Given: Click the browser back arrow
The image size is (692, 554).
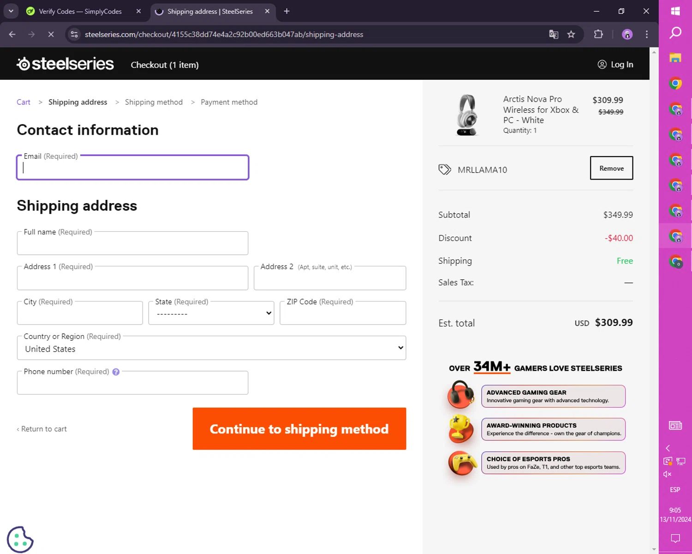Looking at the screenshot, I should (12, 34).
